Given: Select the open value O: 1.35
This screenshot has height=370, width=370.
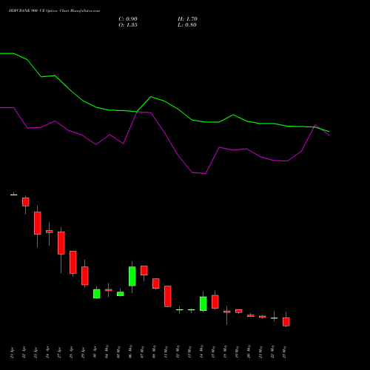Looking at the screenshot, I should [128, 25].
